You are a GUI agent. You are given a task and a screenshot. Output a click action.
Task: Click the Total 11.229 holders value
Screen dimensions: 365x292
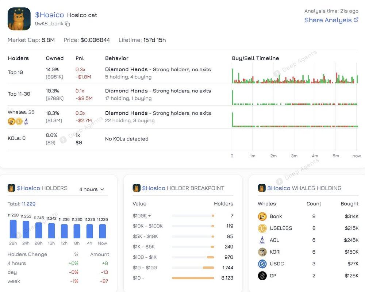28,204
